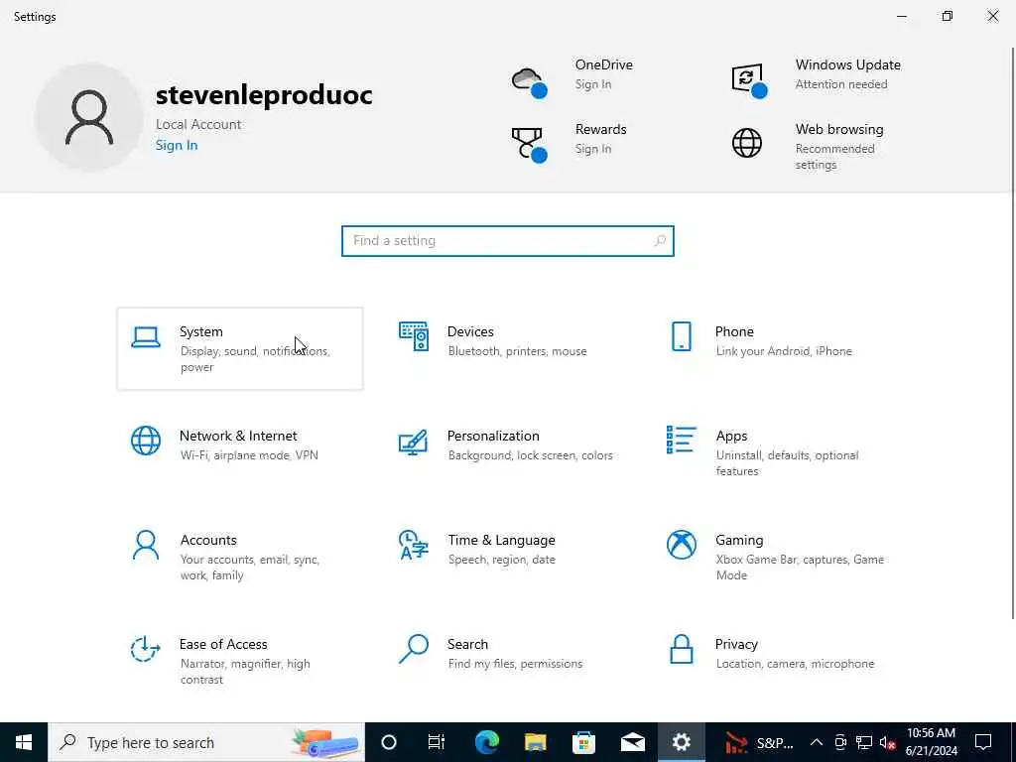Select the Network & Internet title
The width and height of the screenshot is (1016, 762).
pyautogui.click(x=238, y=437)
